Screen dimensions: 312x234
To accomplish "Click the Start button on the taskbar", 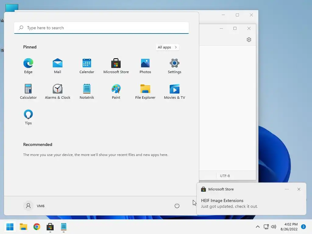I will click(x=10, y=227).
